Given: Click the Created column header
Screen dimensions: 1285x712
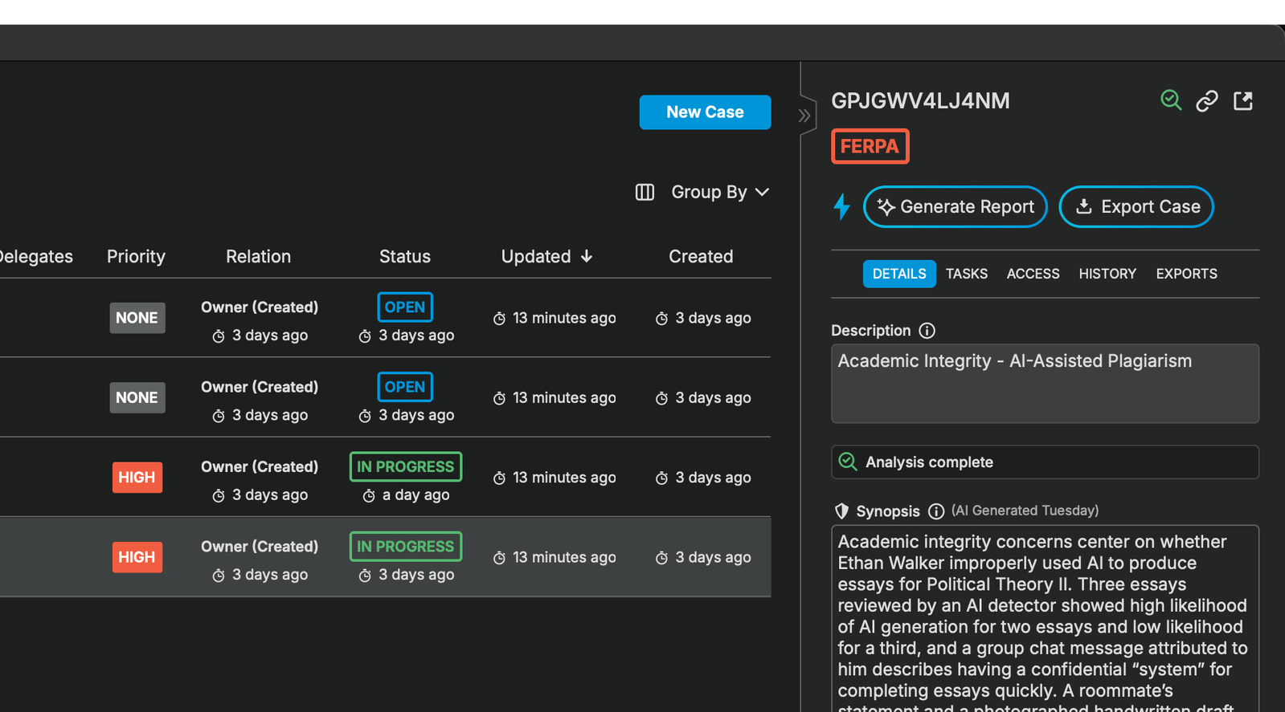Looking at the screenshot, I should pyautogui.click(x=701, y=257).
